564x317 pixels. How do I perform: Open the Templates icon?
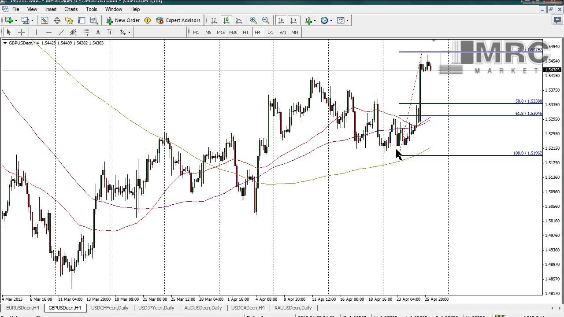click(341, 20)
